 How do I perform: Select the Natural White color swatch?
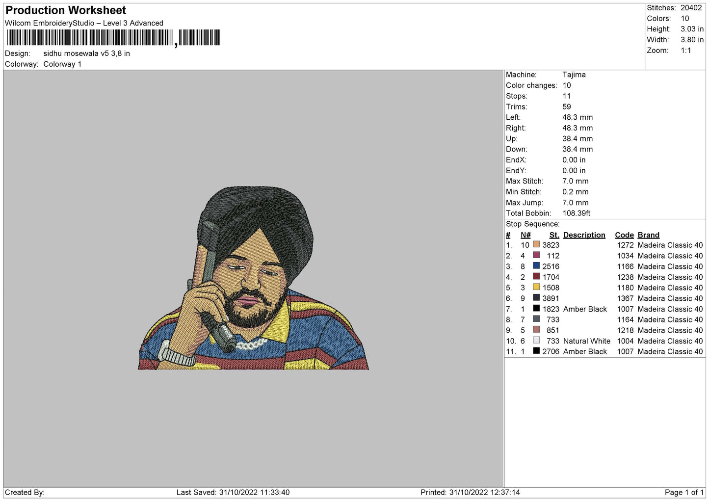(x=536, y=341)
